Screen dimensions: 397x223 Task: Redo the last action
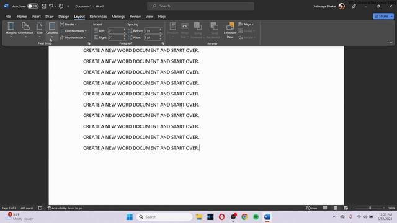pyautogui.click(x=61, y=6)
